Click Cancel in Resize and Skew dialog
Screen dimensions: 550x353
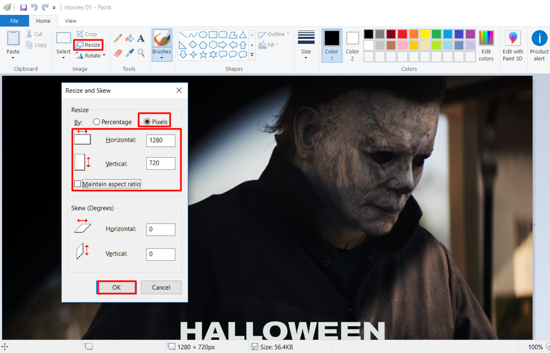pyautogui.click(x=161, y=287)
